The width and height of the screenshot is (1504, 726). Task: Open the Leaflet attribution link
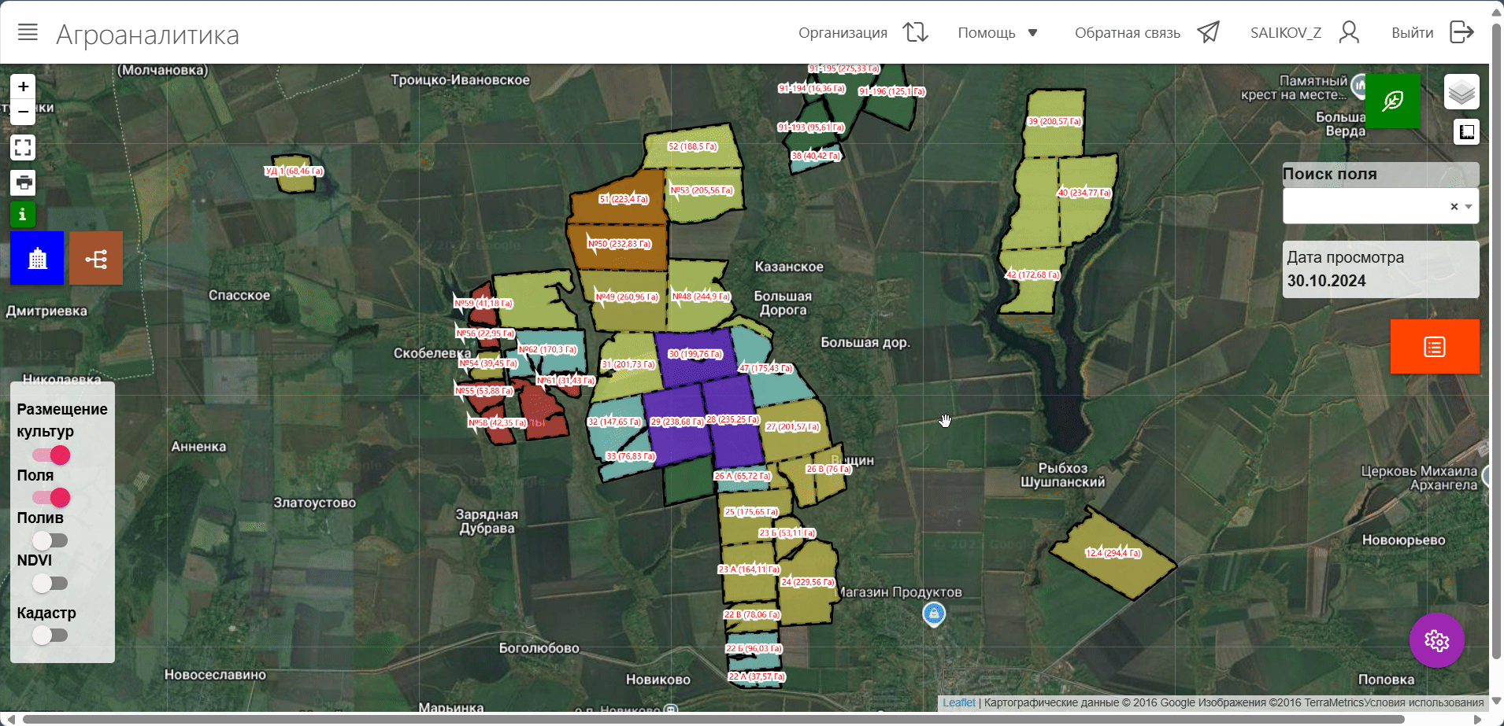958,702
